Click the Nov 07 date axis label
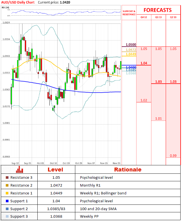Image resolution: width=182 pixels, height=221 pixels. tap(91, 163)
